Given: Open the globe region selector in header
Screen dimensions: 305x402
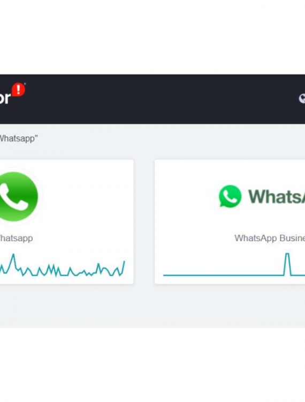Looking at the screenshot, I should click(x=302, y=99).
